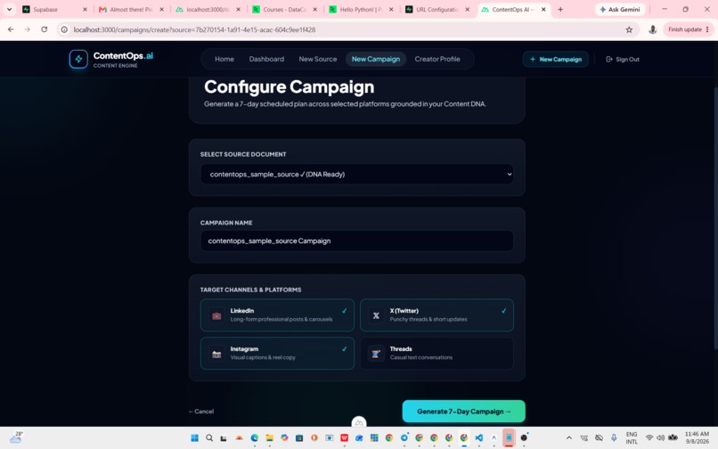Toggle the Instagram channel selection
Screen dimensions: 718x449
[277, 354]
